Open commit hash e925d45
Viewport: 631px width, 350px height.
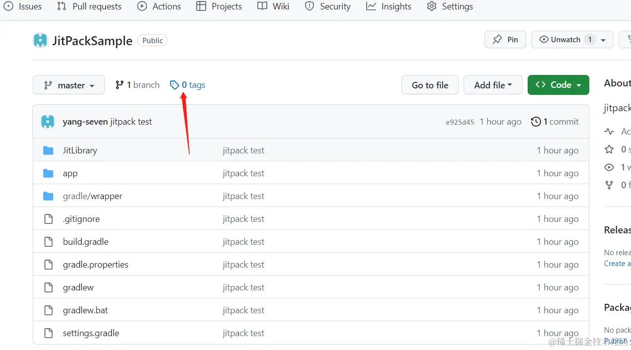[x=460, y=122]
